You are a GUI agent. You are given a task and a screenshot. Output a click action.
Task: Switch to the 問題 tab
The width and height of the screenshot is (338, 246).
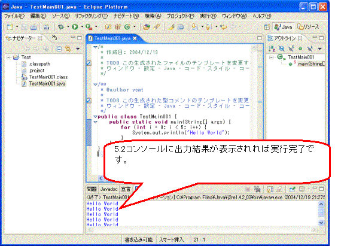[x=92, y=189]
